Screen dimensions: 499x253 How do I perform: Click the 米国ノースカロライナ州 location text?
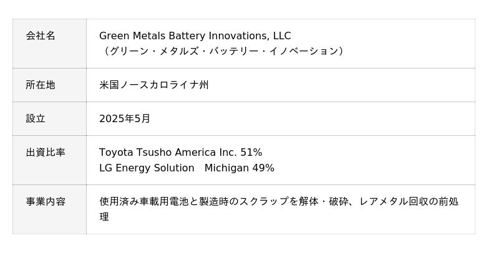(x=154, y=85)
